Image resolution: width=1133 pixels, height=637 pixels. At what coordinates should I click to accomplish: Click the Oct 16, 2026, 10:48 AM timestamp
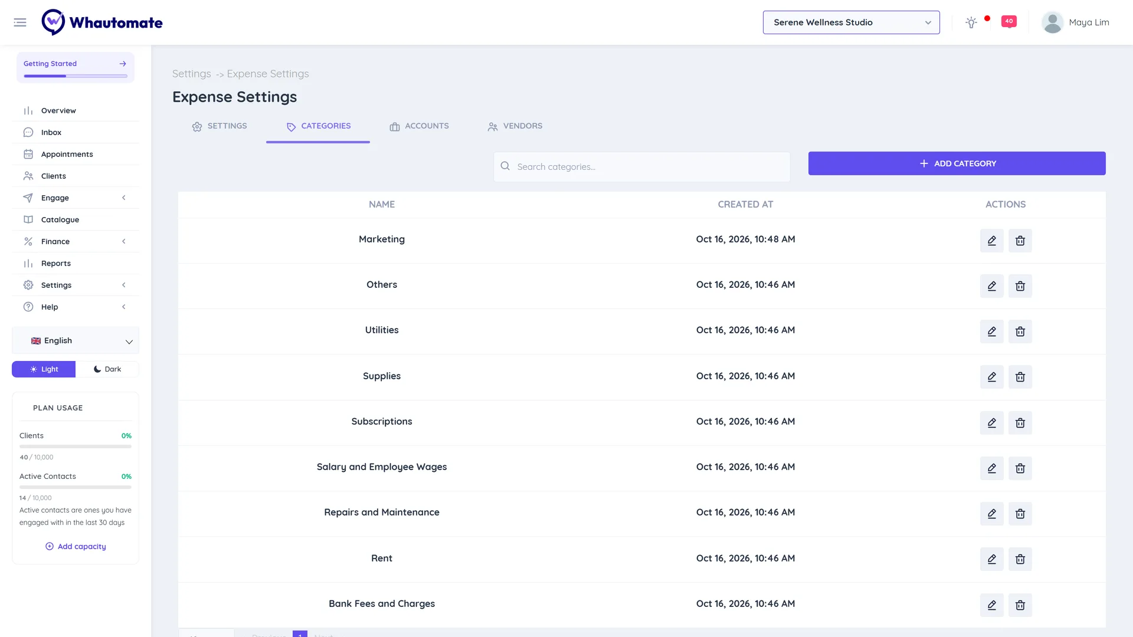(x=745, y=239)
